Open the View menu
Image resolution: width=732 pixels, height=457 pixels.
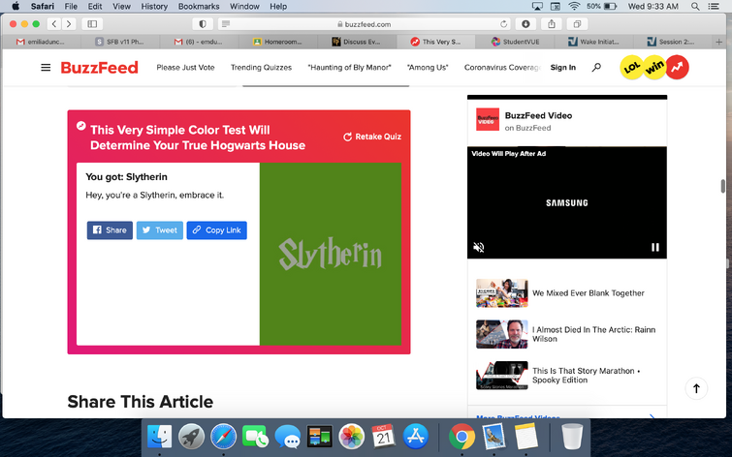point(121,7)
